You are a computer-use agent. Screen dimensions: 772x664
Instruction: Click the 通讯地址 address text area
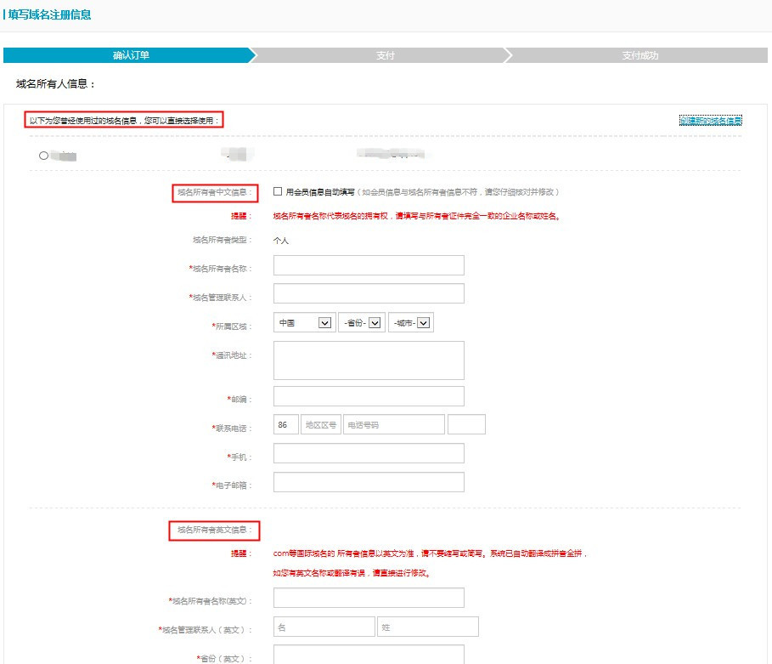(369, 360)
